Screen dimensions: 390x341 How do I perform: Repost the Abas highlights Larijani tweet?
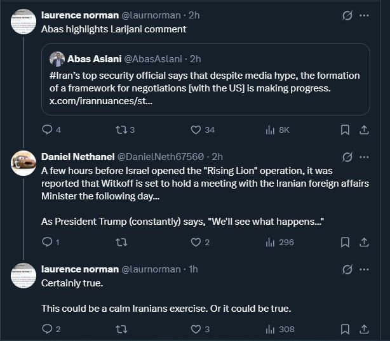pos(119,130)
